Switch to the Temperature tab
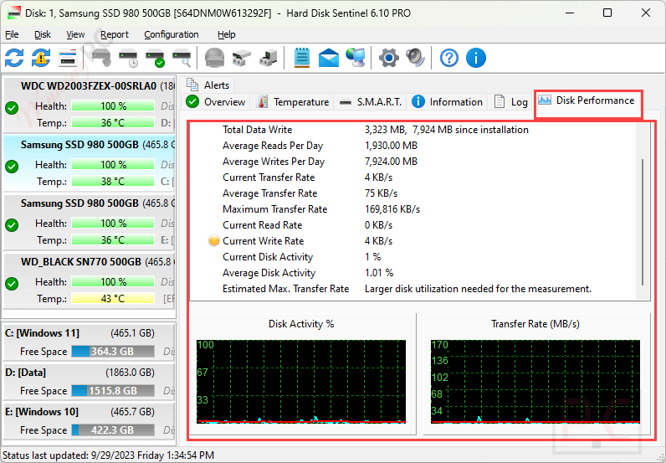 tap(294, 102)
